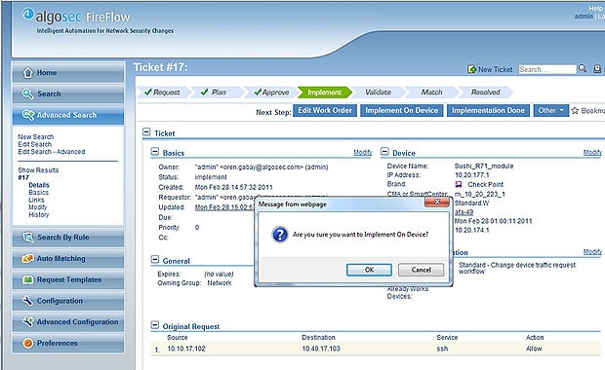The height and width of the screenshot is (370, 605).
Task: Click the Search magnifier icon in sidebar
Action: (x=27, y=93)
